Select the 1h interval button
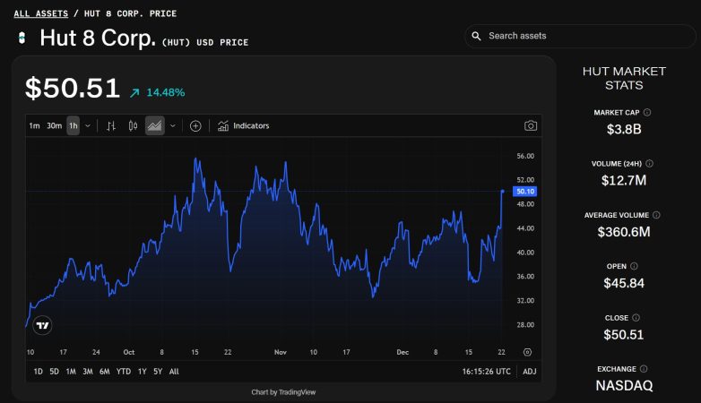 (x=74, y=126)
